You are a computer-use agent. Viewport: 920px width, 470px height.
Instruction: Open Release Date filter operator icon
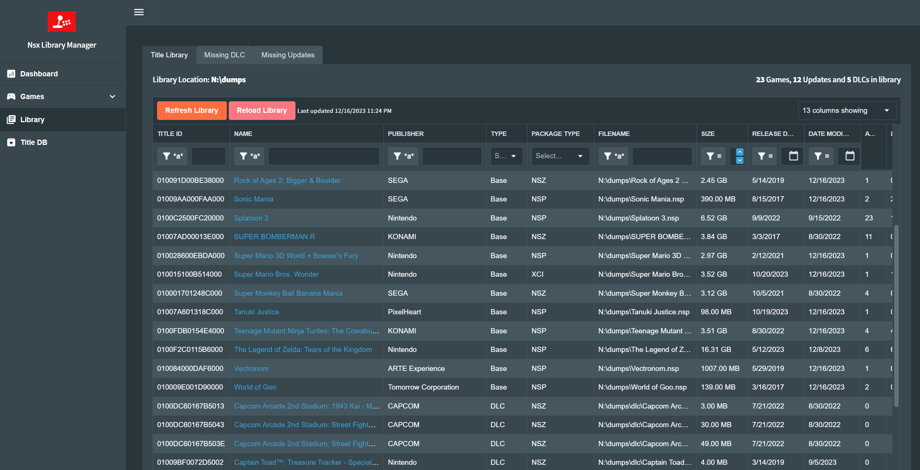[x=765, y=156]
